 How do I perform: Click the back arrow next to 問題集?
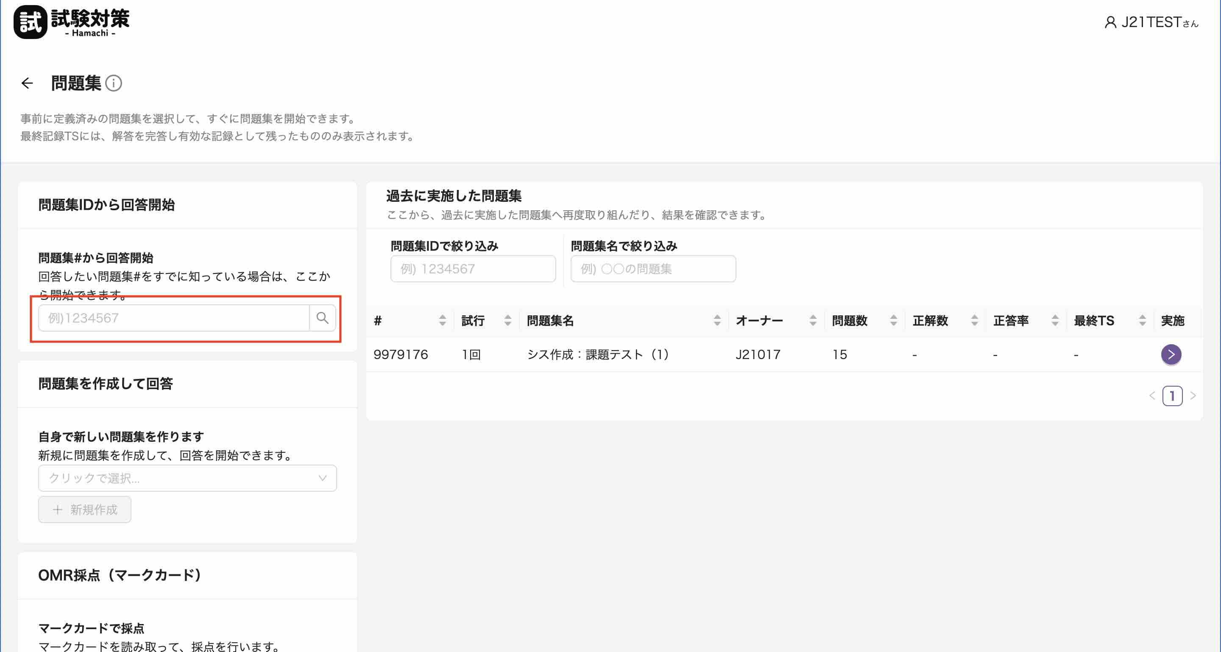[27, 84]
